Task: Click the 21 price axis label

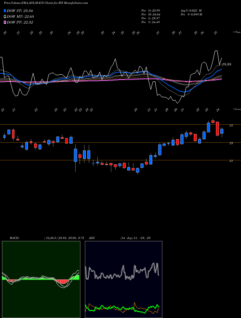Action: coord(231,161)
